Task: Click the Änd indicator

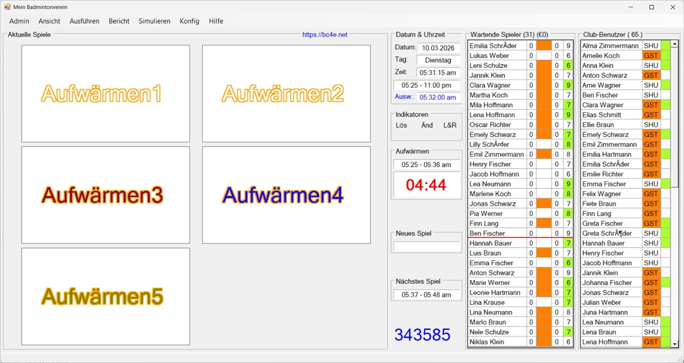Action: point(427,125)
